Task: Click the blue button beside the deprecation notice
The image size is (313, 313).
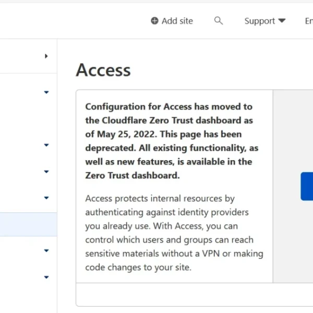Action: point(307,186)
